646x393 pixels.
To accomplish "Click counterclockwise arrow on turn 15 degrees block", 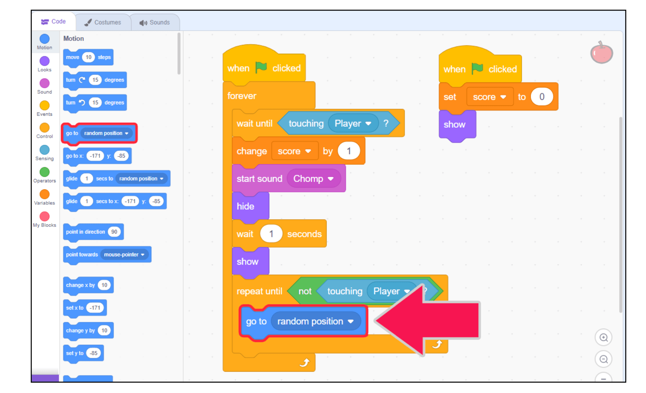I will [82, 102].
